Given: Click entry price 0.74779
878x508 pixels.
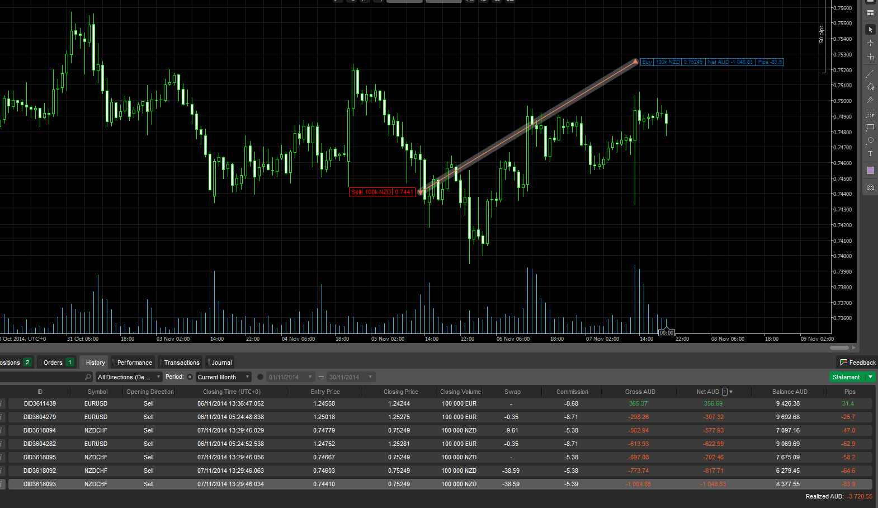Looking at the screenshot, I should 324,430.
